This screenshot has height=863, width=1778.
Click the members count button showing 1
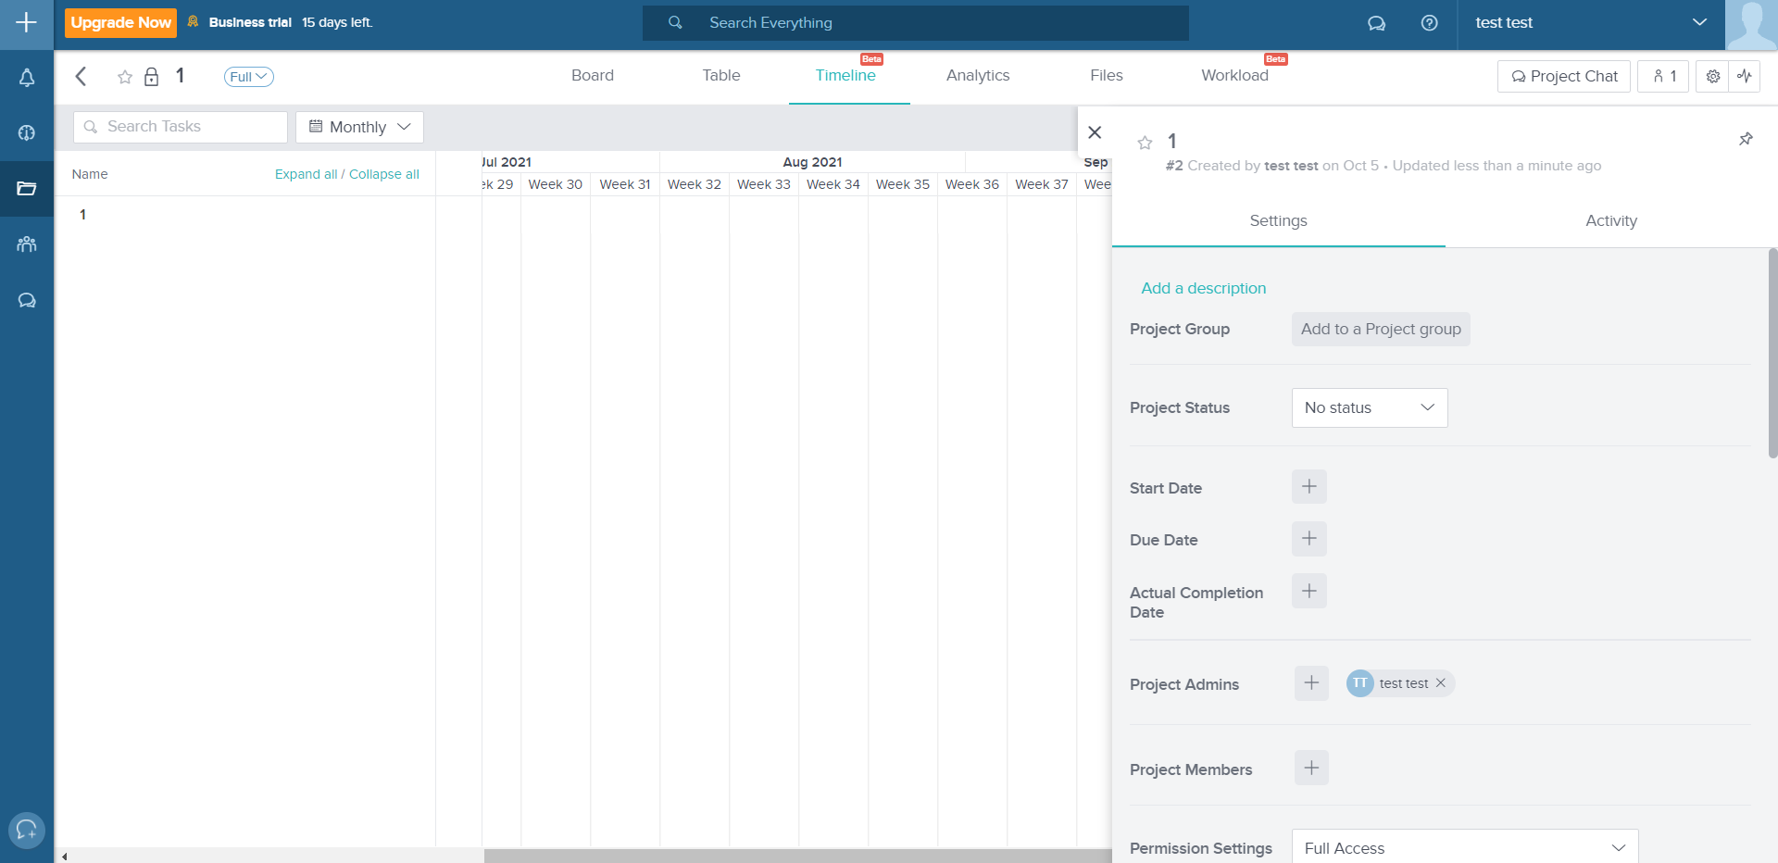tap(1663, 77)
